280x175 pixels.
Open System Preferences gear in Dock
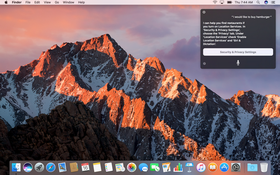point(236,168)
